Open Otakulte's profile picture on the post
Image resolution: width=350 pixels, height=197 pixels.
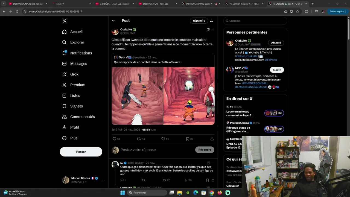coord(115,31)
